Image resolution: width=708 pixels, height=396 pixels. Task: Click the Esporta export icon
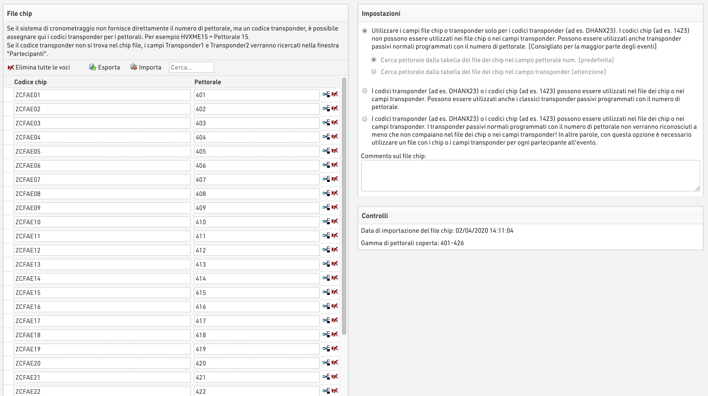[93, 67]
